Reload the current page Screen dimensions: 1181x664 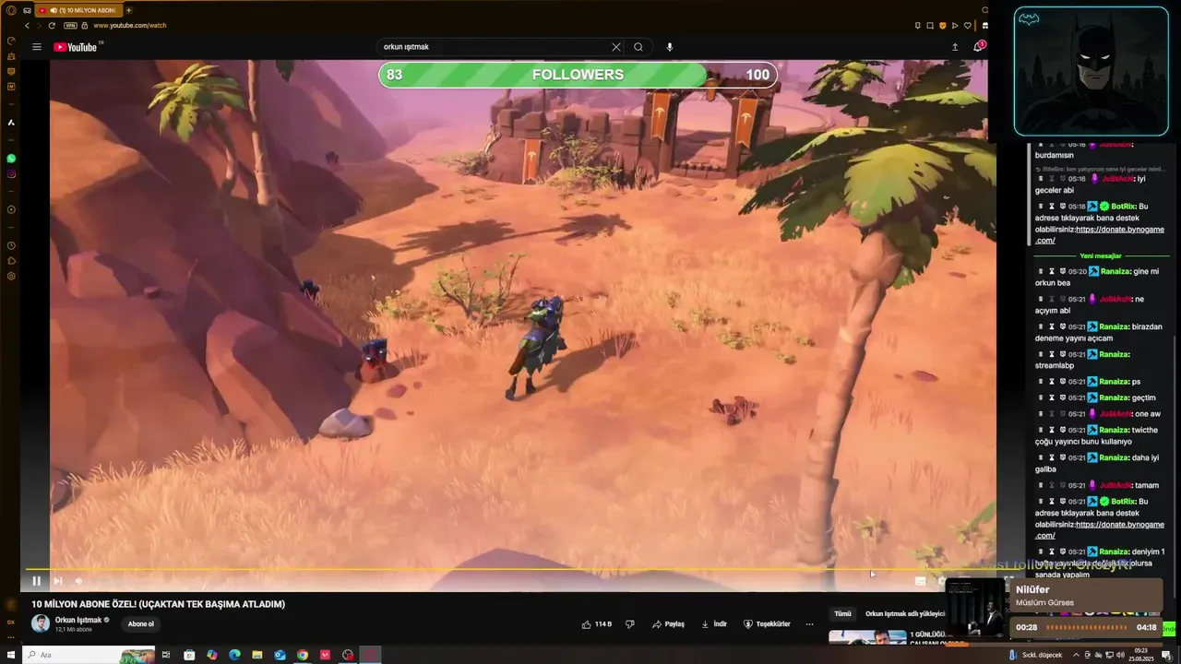52,25
